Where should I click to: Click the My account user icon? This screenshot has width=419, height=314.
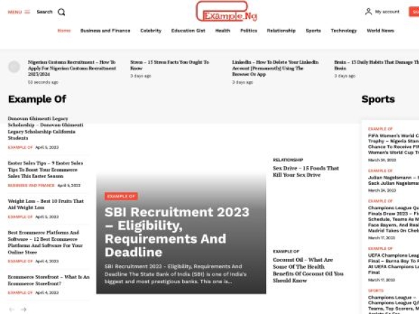[368, 12]
